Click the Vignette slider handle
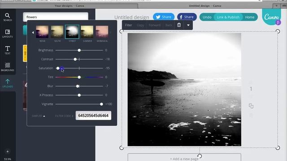This screenshot has width=287, height=161. click(101, 104)
